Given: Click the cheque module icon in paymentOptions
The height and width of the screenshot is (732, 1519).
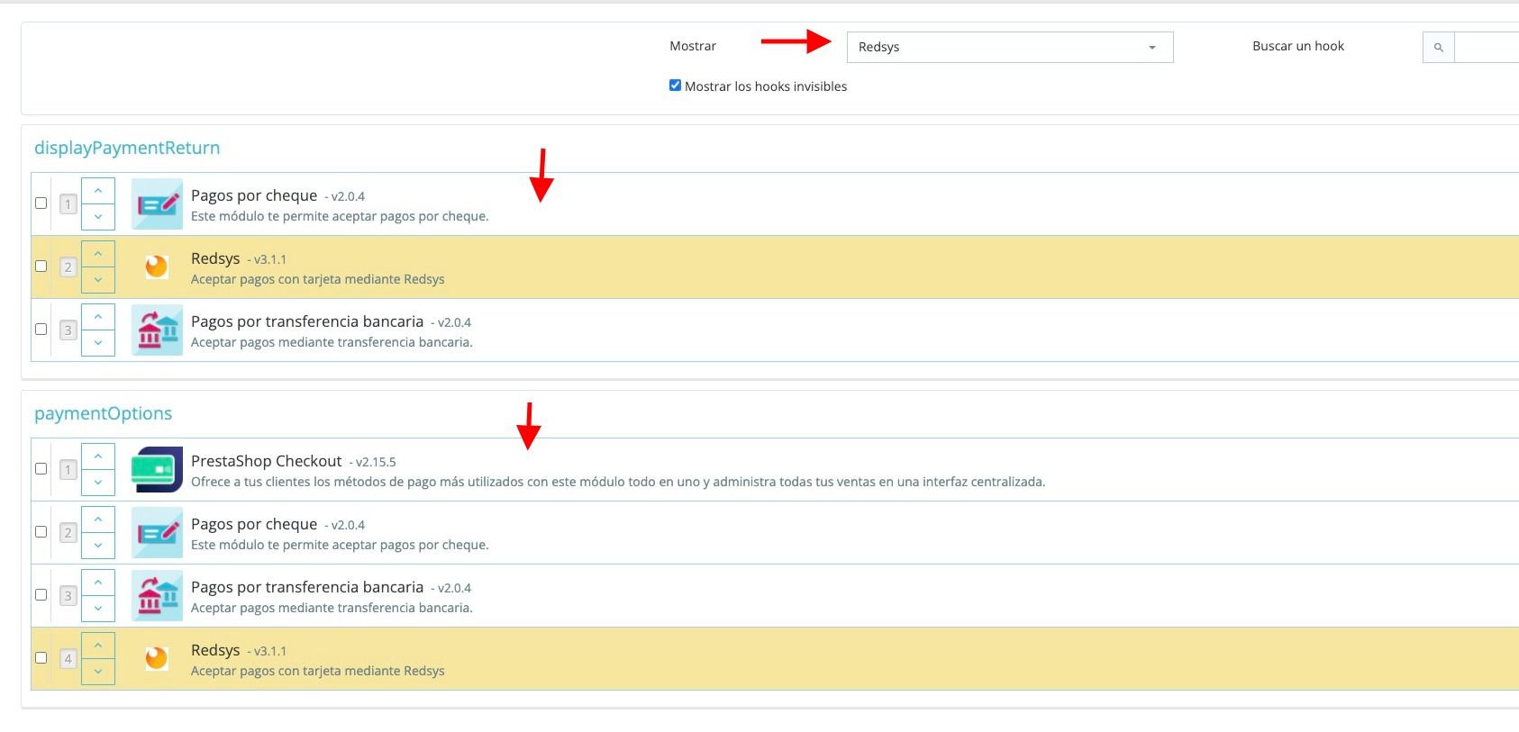Looking at the screenshot, I should pos(157,532).
